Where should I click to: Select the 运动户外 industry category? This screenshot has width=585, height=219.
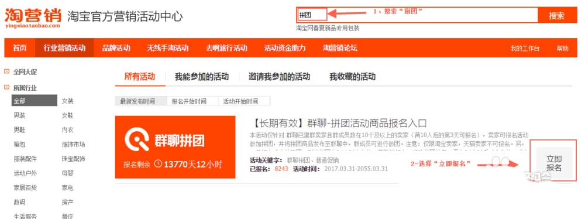click(x=25, y=173)
